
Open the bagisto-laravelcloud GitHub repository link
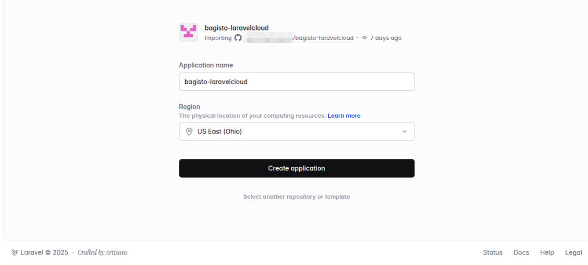point(298,38)
